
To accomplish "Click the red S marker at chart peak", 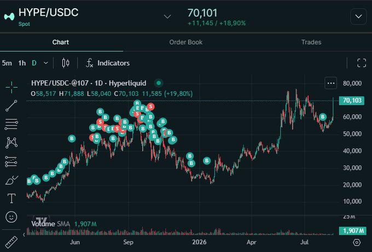I will coord(150,107).
